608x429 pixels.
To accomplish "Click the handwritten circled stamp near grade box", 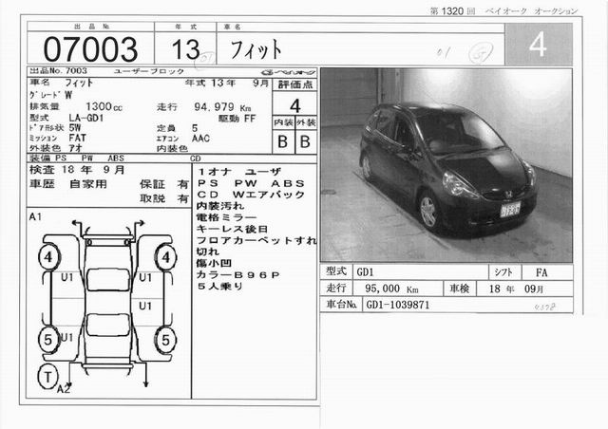I will pos(481,53).
